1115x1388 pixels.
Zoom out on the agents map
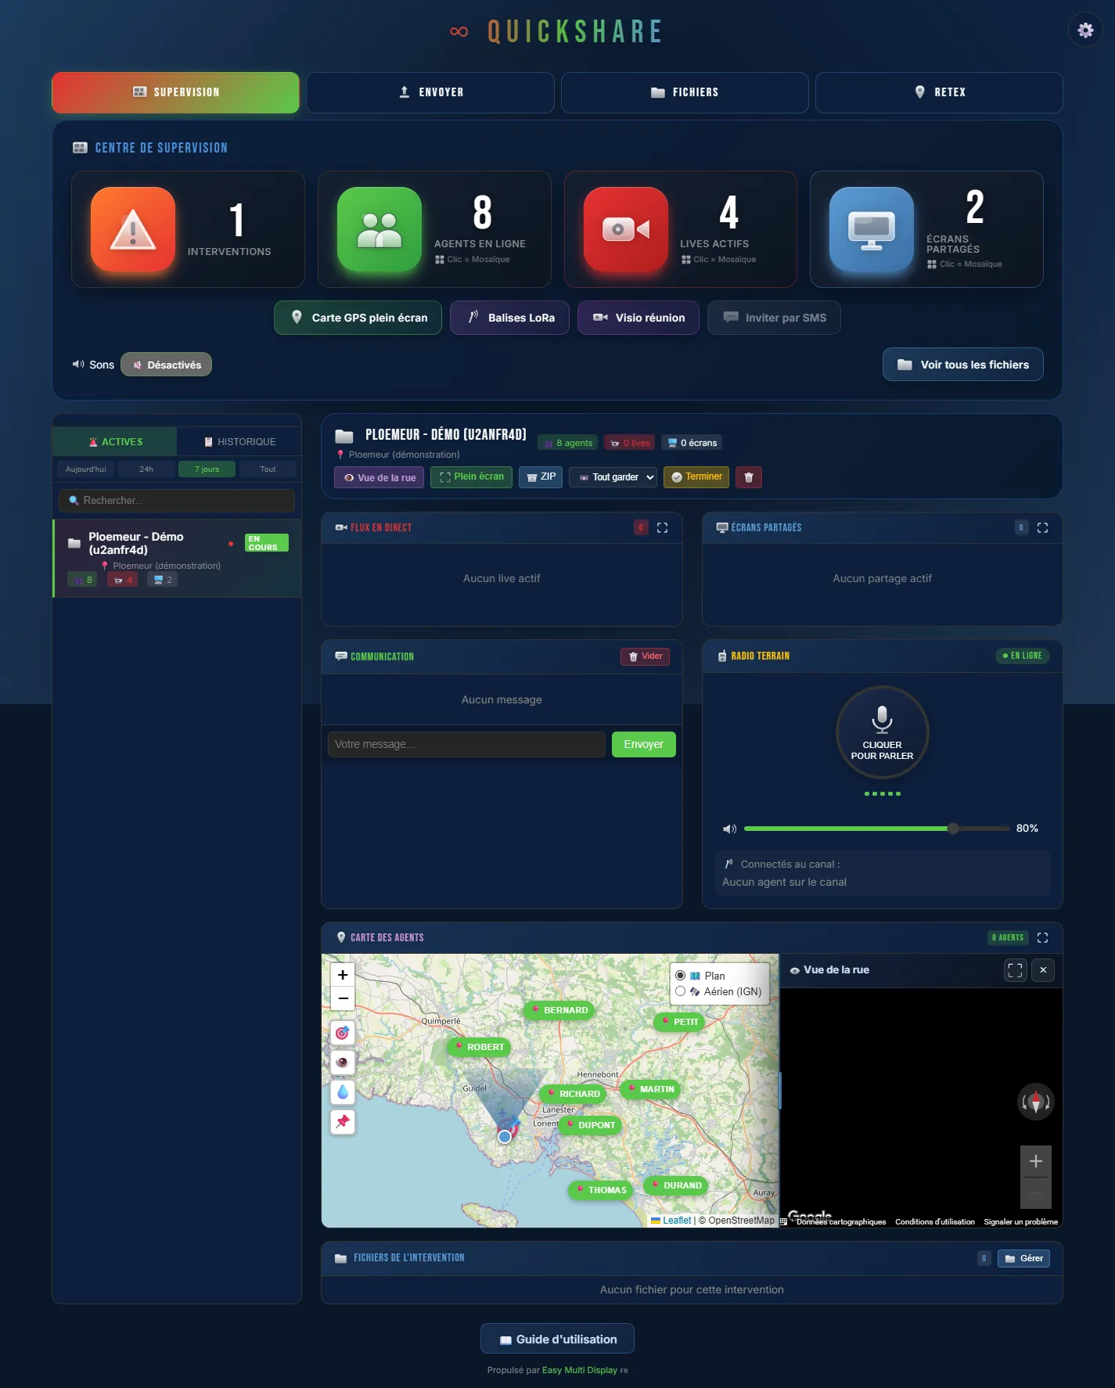coord(343,998)
